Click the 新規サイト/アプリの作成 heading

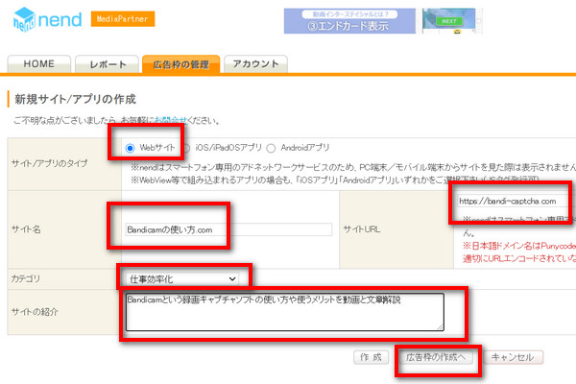point(75,99)
